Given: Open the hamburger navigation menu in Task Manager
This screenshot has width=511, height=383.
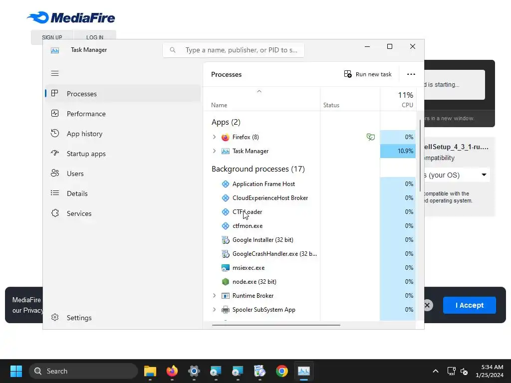Looking at the screenshot, I should click(55, 73).
